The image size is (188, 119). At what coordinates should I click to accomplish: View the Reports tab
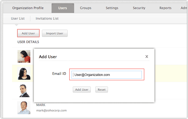(x=165, y=8)
